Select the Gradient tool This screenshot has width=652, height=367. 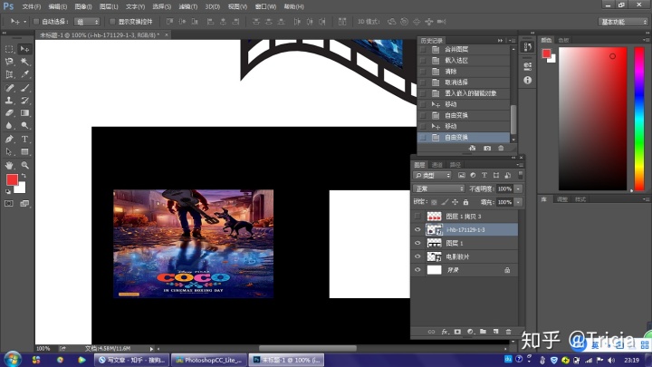pos(25,112)
